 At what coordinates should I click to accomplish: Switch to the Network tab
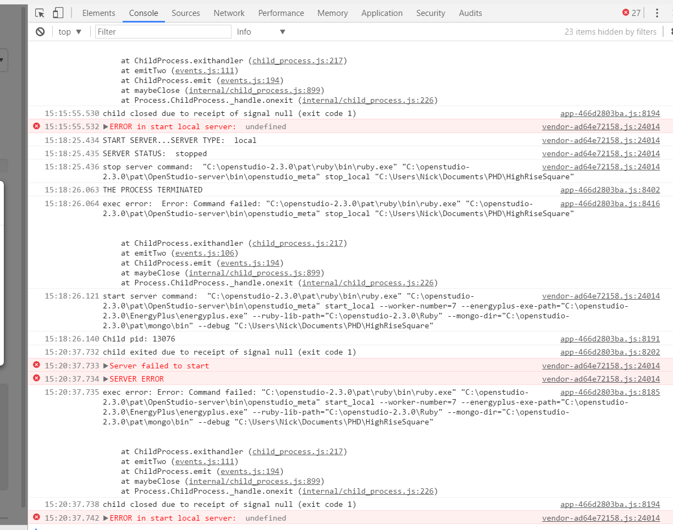coord(229,13)
